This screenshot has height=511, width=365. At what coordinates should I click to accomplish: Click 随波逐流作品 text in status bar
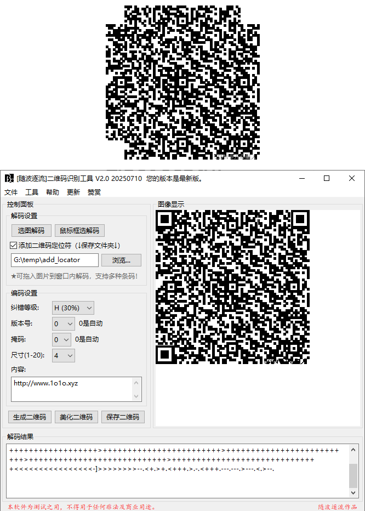click(337, 507)
